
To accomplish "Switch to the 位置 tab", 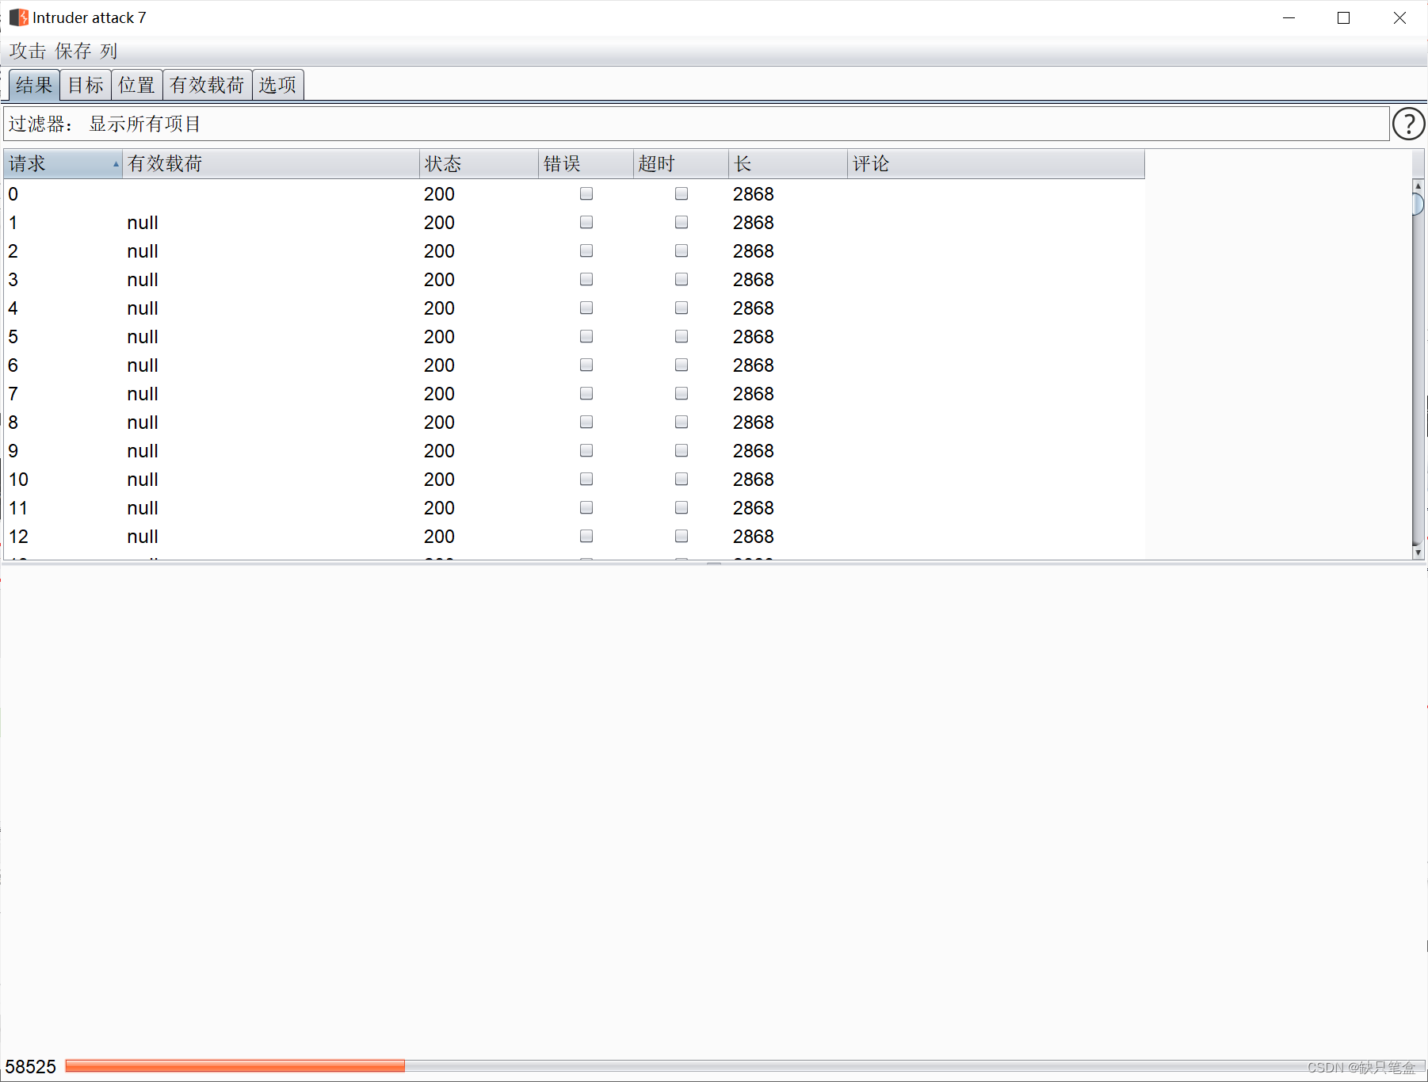I will pyautogui.click(x=136, y=85).
